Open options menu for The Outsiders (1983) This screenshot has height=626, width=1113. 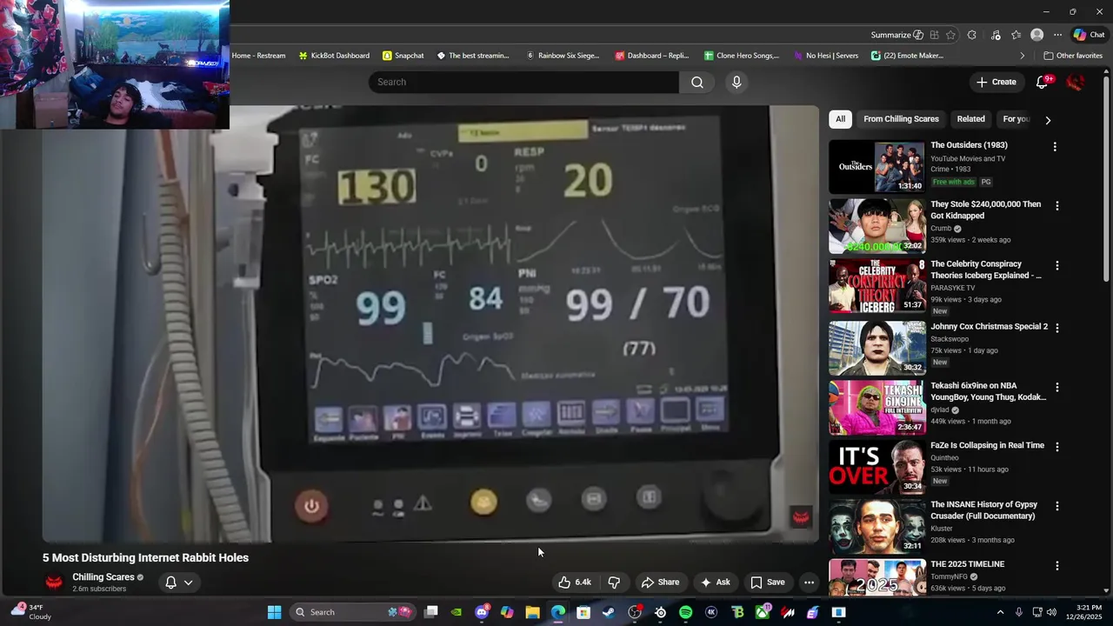(x=1055, y=147)
